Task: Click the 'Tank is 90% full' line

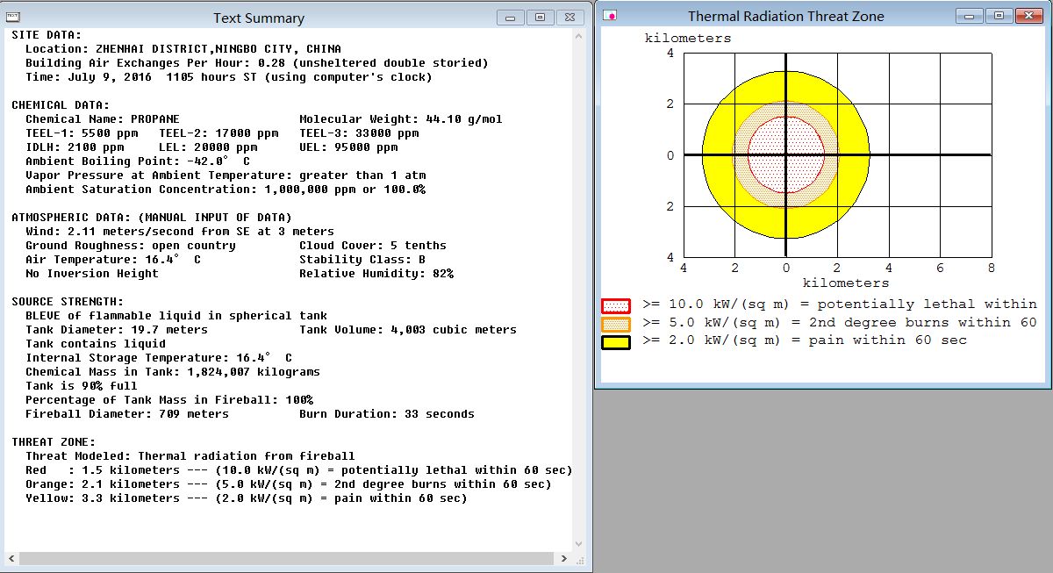Action: point(82,386)
